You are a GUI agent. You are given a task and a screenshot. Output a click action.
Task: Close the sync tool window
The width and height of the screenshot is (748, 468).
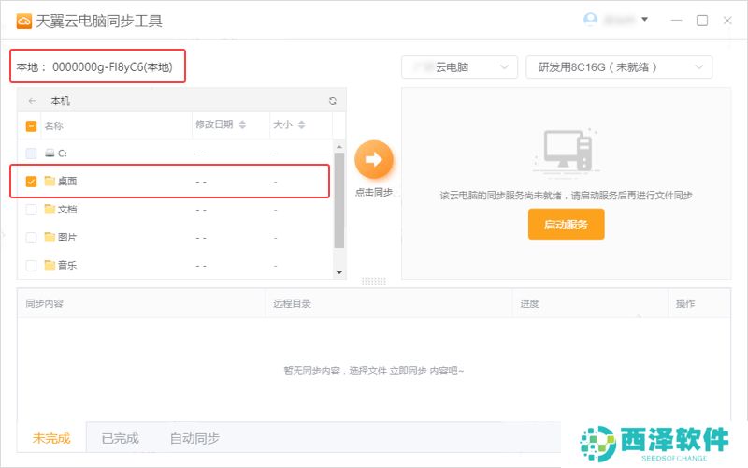coord(727,20)
